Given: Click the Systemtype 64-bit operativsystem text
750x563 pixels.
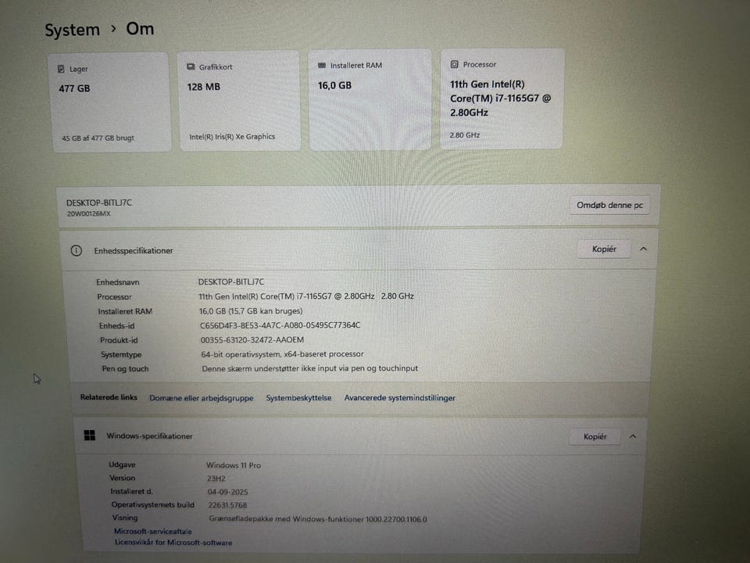Looking at the screenshot, I should [282, 353].
